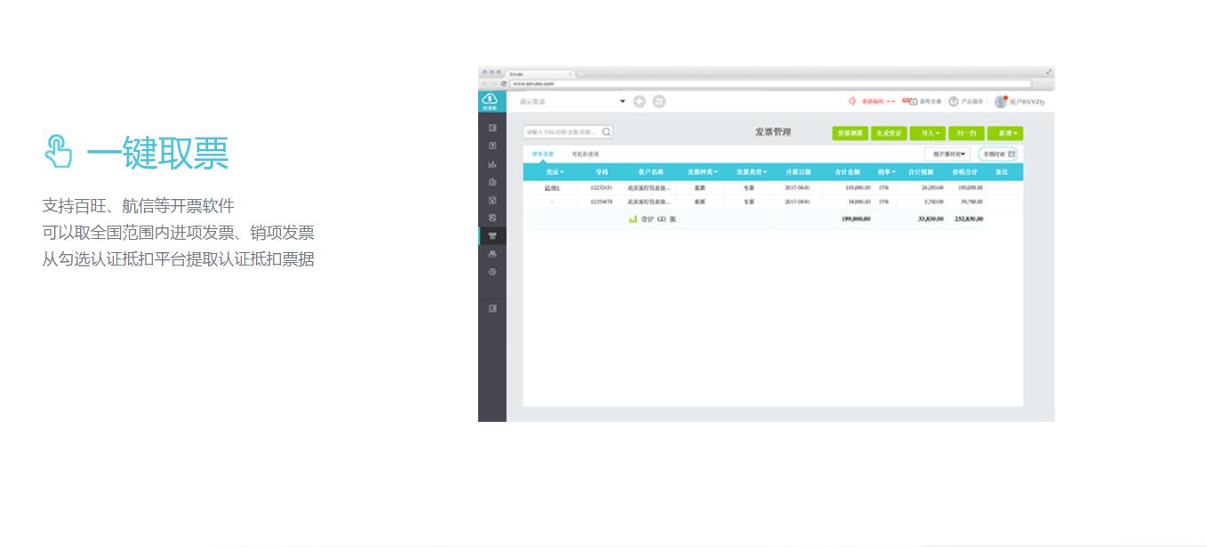Click the 备注 column header
1207x547 pixels.
(1002, 171)
